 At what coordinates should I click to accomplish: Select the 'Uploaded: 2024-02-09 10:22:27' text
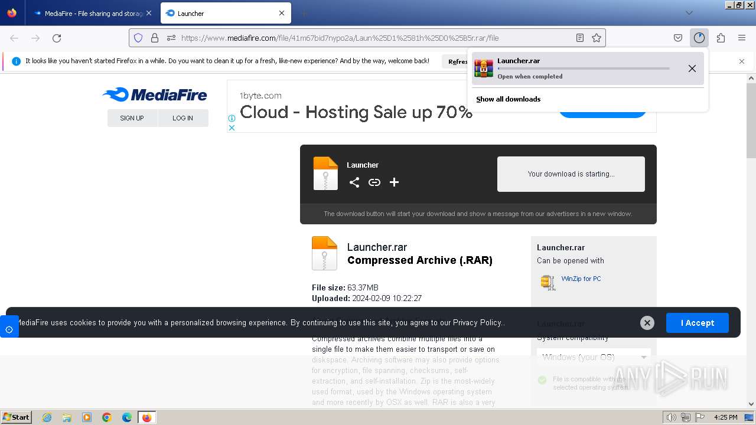coord(367,298)
